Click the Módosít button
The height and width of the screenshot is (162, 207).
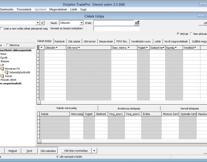tap(13, 151)
